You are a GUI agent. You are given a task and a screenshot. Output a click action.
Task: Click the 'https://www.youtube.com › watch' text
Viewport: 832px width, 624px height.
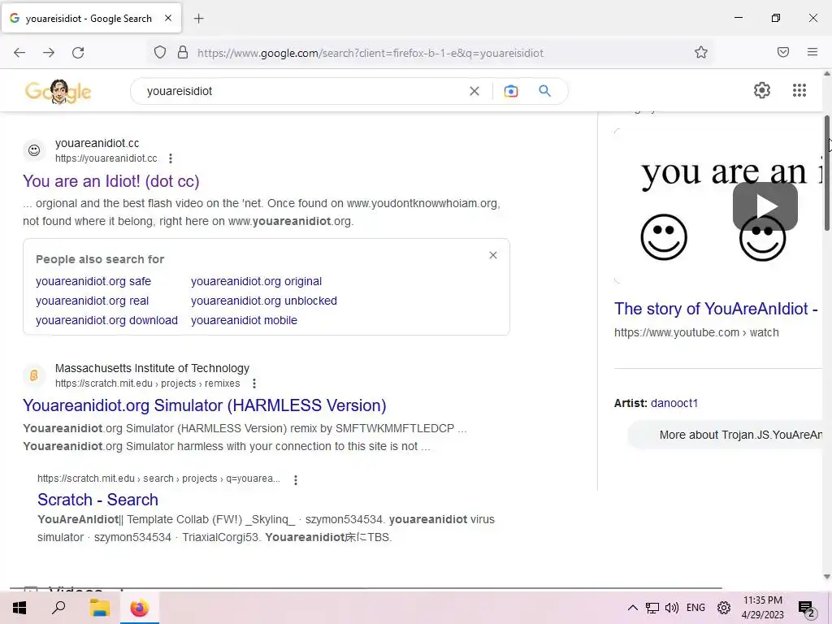click(696, 332)
